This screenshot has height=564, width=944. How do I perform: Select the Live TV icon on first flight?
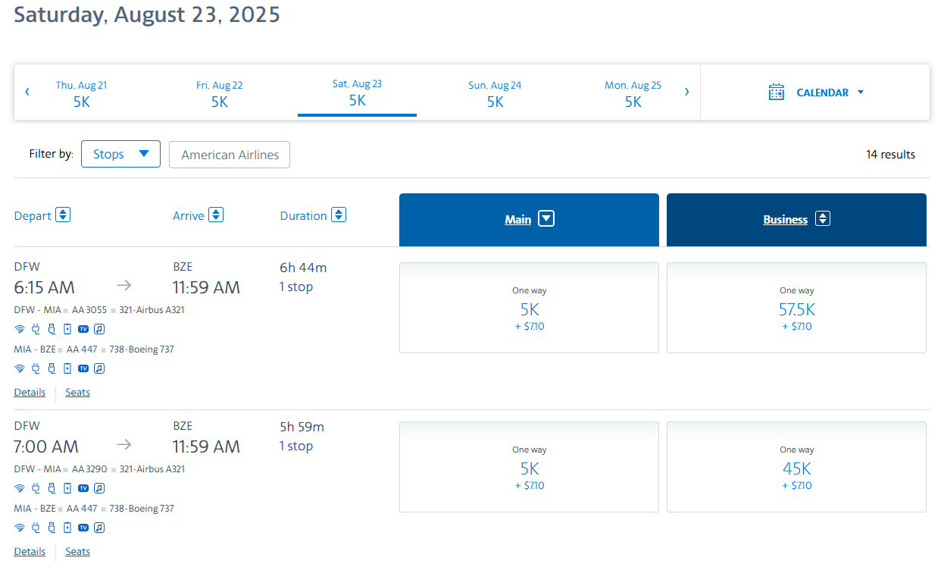[x=83, y=328]
